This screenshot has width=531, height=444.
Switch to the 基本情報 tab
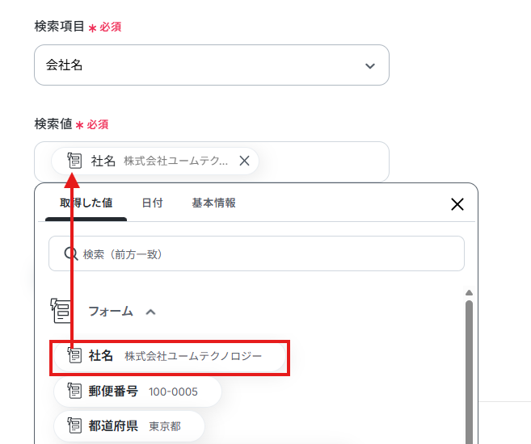pyautogui.click(x=213, y=203)
